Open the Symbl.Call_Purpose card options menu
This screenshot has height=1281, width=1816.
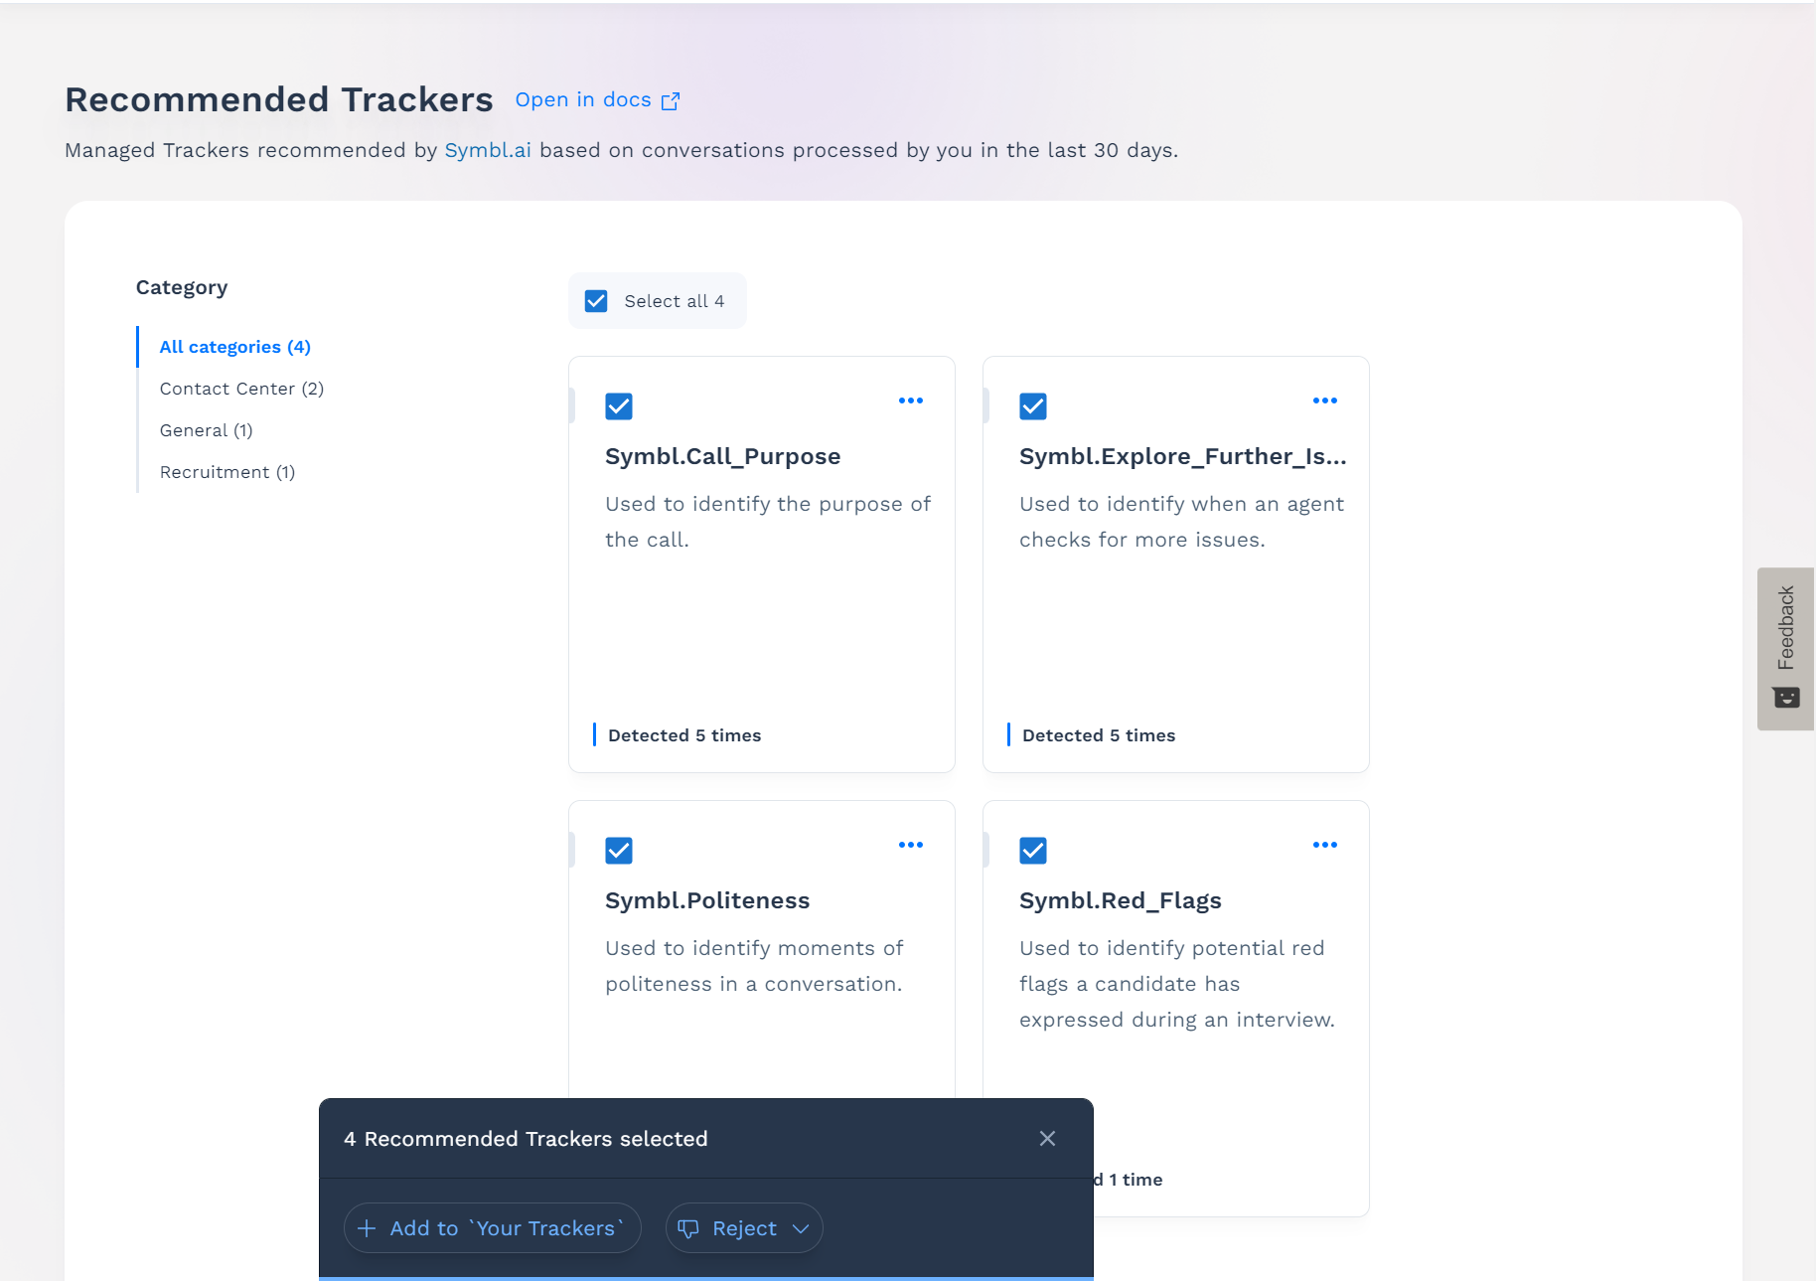click(x=911, y=400)
